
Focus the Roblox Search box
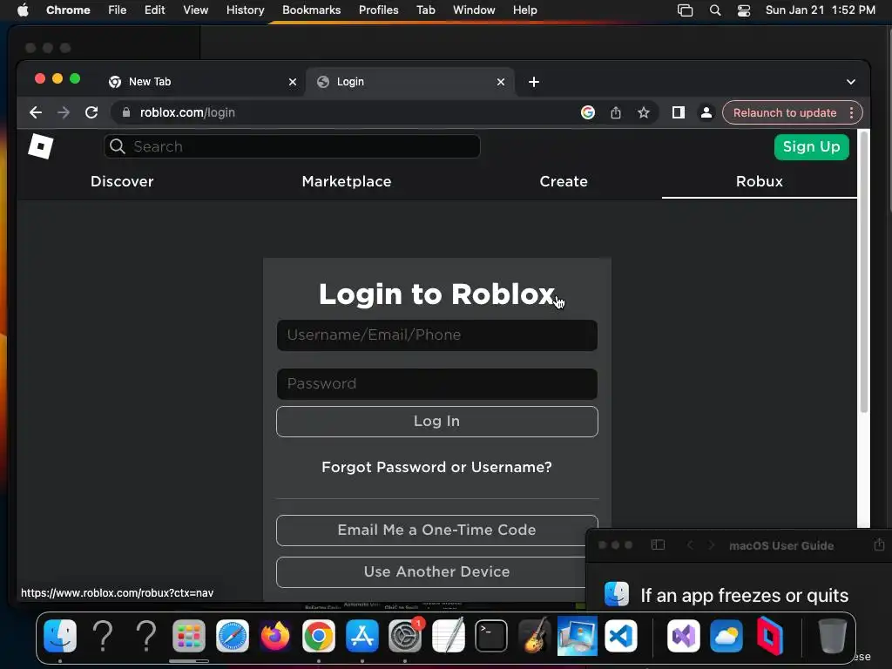tap(292, 146)
